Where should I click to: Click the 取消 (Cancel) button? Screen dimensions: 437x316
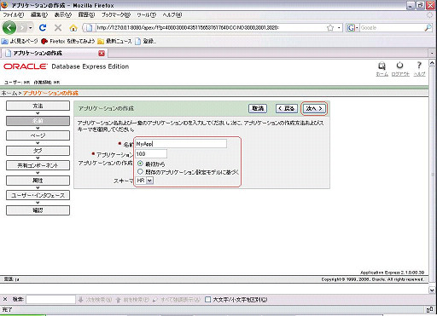point(258,108)
